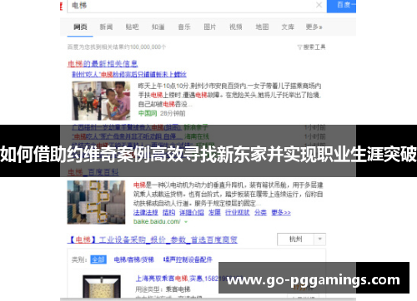Open the 法律法规 sublink

click(146, 213)
